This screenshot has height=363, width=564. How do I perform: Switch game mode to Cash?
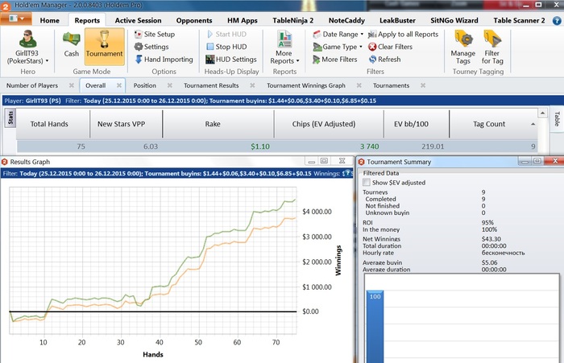point(71,44)
